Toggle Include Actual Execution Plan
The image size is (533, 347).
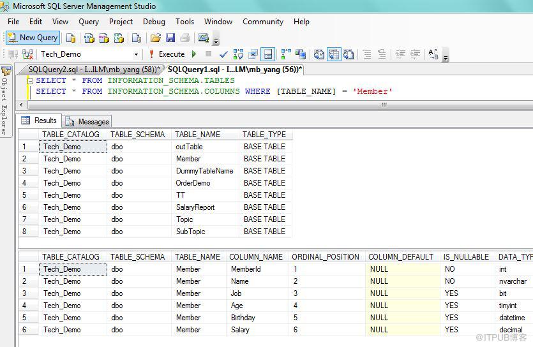click(286, 54)
